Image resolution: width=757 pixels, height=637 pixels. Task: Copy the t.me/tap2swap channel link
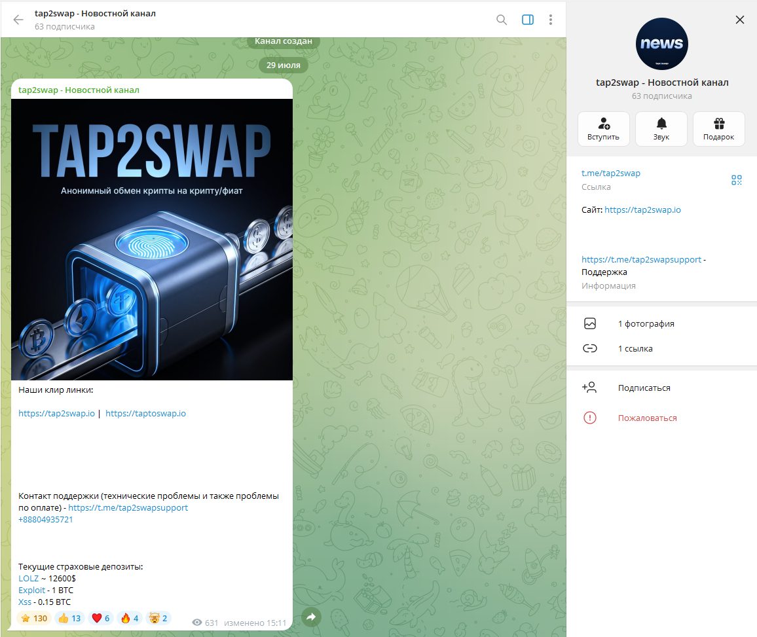tap(611, 173)
